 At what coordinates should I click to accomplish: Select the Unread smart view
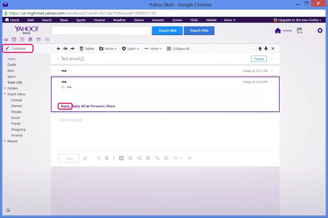17,100
